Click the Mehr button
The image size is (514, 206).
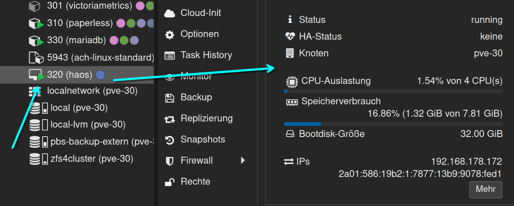click(485, 189)
